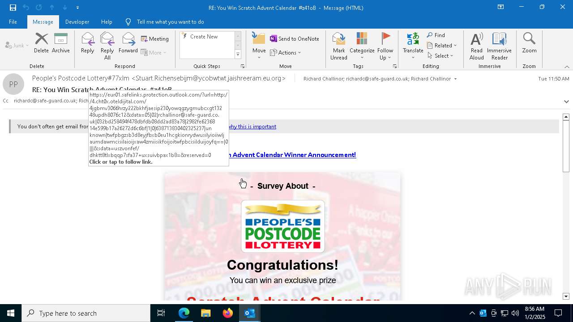Image resolution: width=573 pixels, height=322 pixels.
Task: Open Immersive Reader
Action: pyautogui.click(x=500, y=46)
